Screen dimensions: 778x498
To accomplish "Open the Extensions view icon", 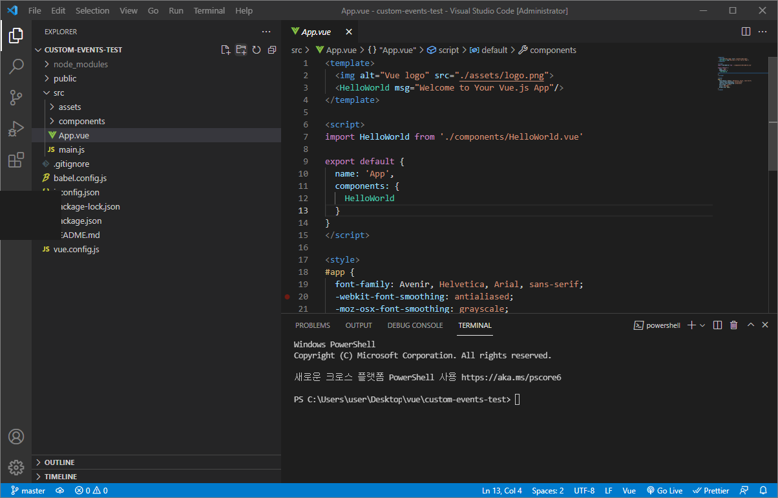I will 16,160.
